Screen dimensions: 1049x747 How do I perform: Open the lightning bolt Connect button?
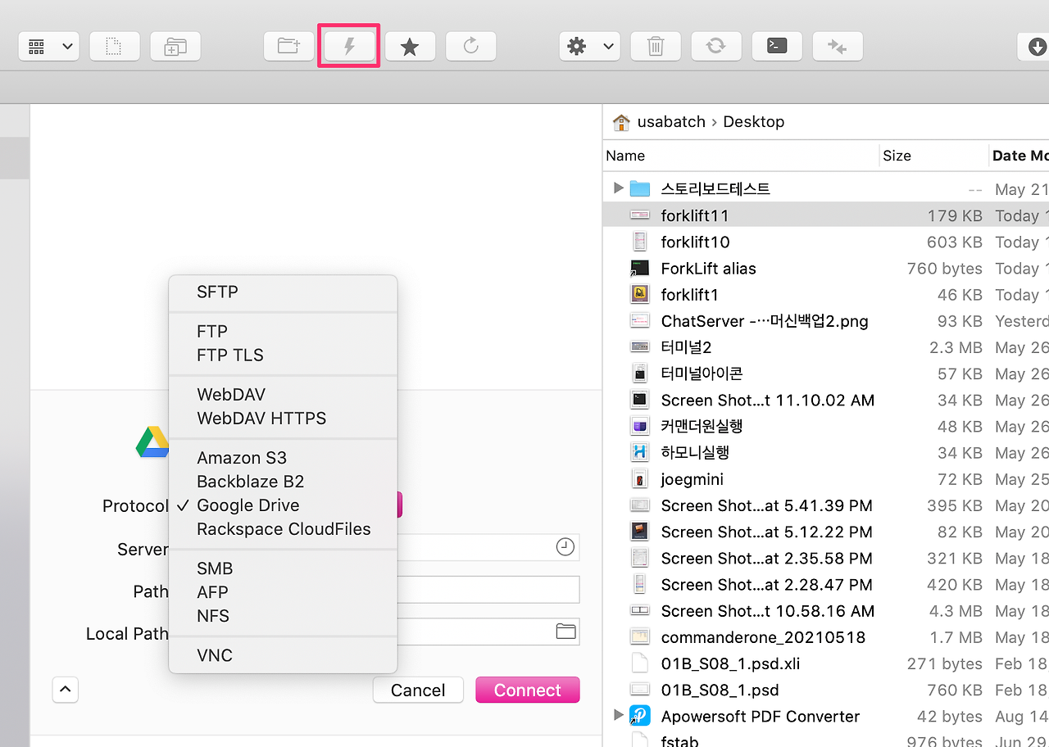(x=349, y=47)
